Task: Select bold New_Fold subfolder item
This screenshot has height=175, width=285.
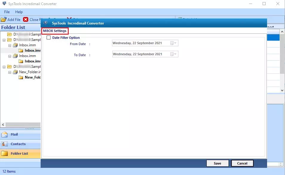Action: coord(33,77)
